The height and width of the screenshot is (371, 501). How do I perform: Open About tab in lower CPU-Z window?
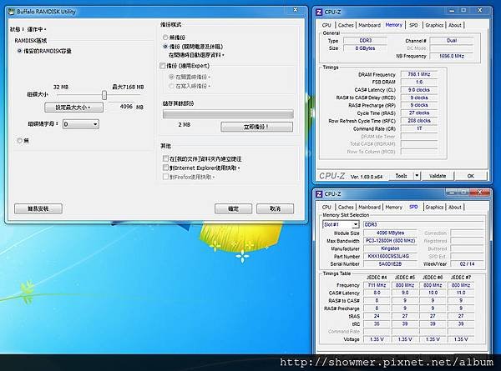pos(455,208)
